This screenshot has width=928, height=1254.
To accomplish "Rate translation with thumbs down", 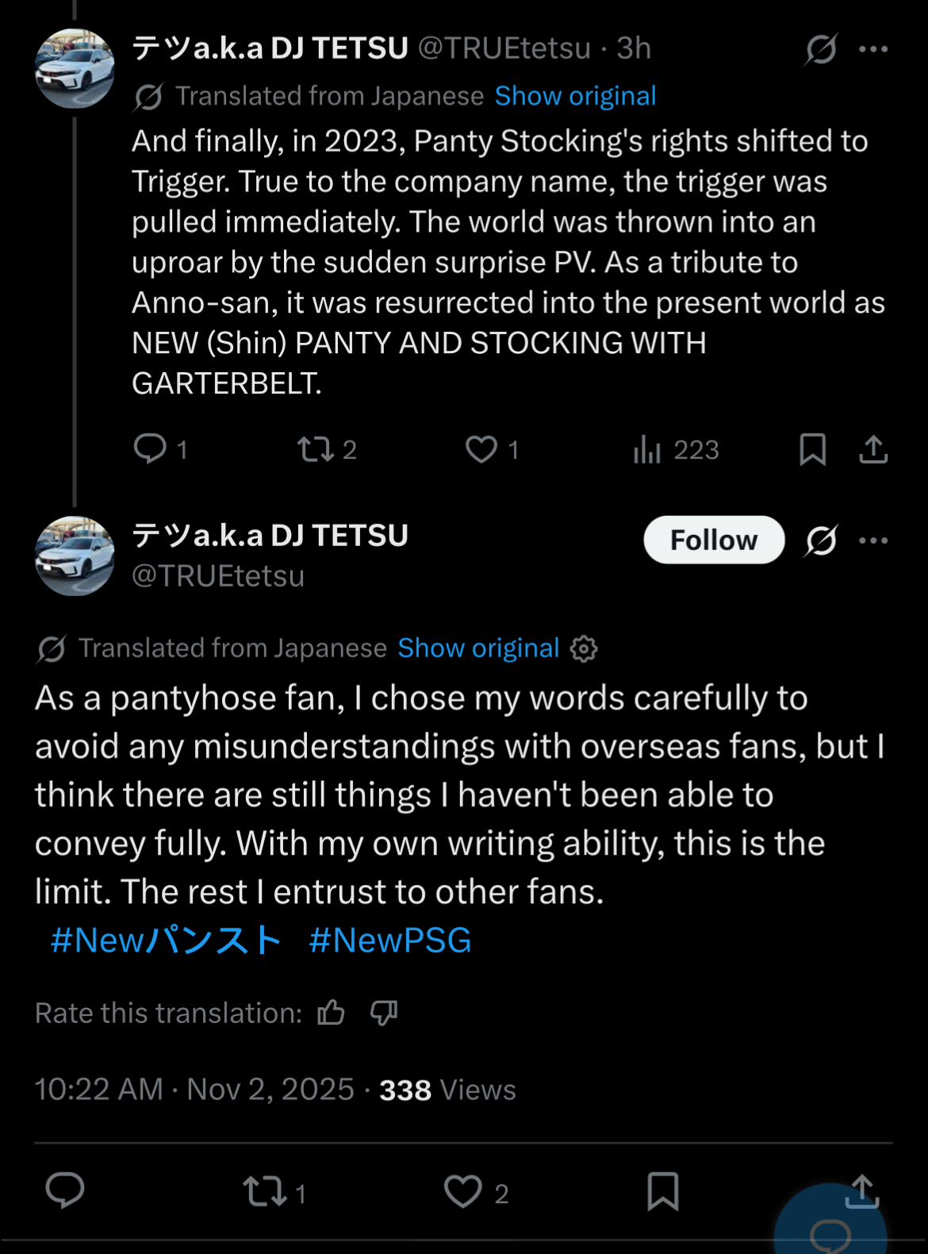I will (384, 1013).
